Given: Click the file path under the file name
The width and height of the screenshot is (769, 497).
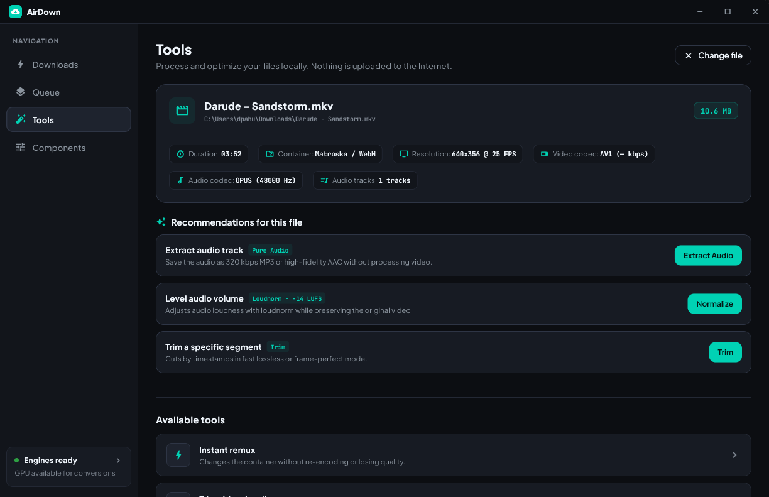Looking at the screenshot, I should click(290, 119).
